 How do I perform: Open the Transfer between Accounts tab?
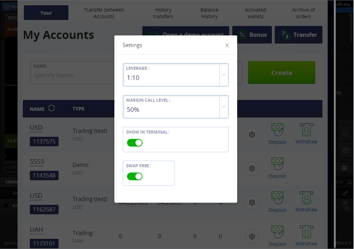(104, 13)
